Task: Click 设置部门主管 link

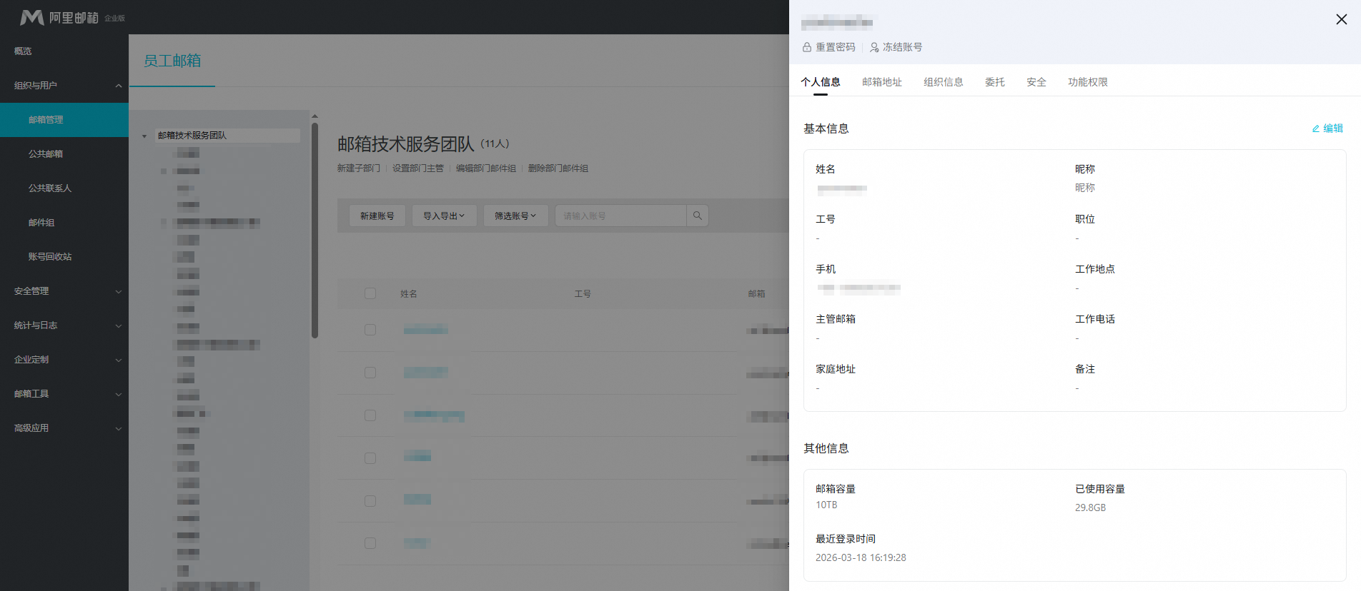Action: coord(418,168)
